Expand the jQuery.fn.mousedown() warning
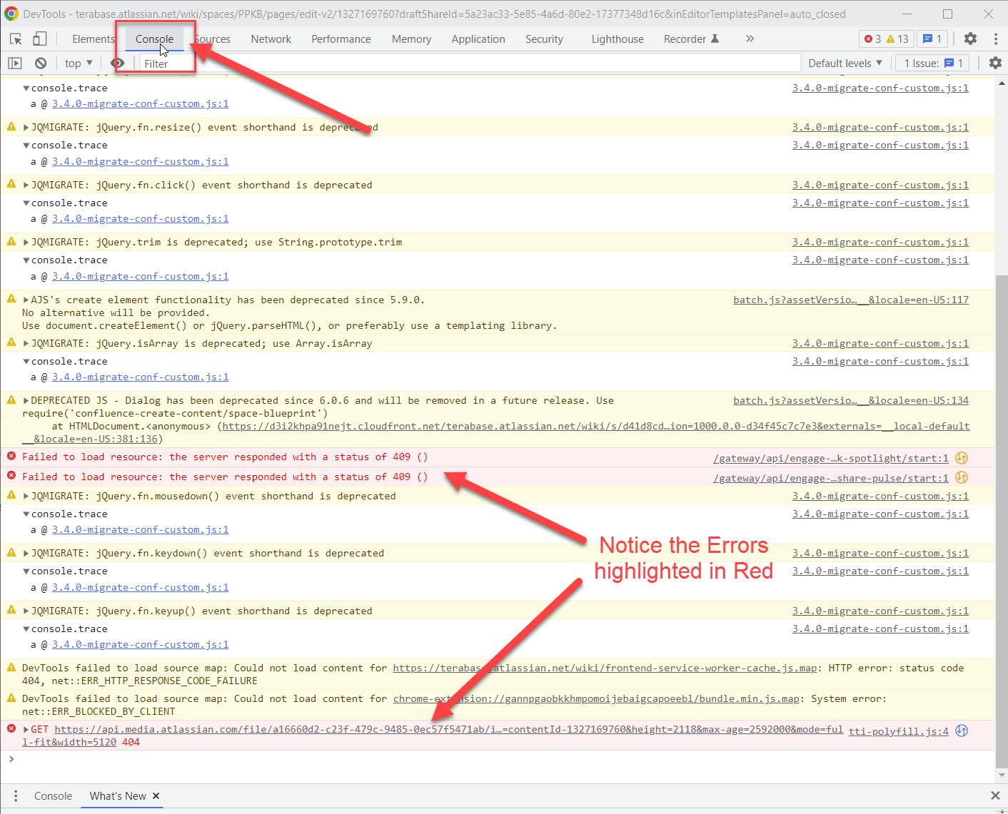 pos(26,496)
